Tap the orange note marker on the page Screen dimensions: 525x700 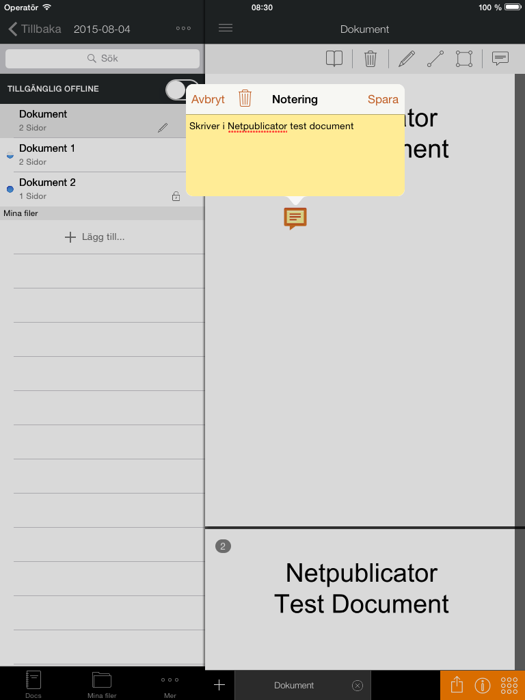pyautogui.click(x=295, y=219)
